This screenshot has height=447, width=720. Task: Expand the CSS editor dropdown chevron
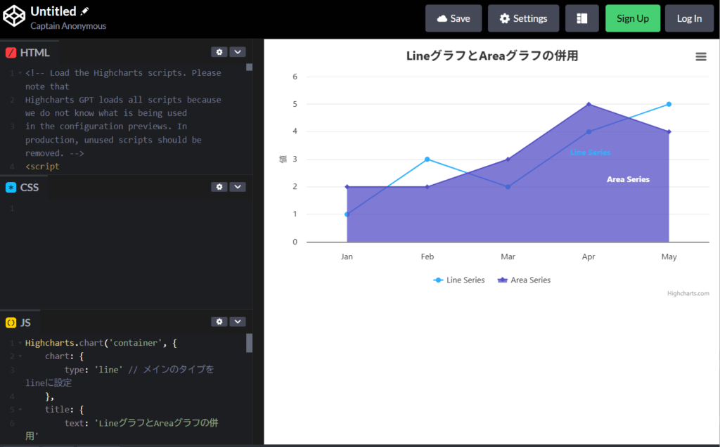238,187
